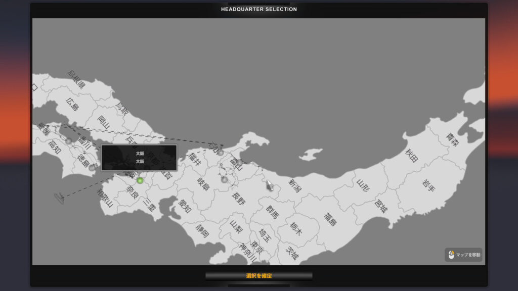Select the gray city marker on 富山
The width and height of the screenshot is (518, 291).
click(239, 163)
